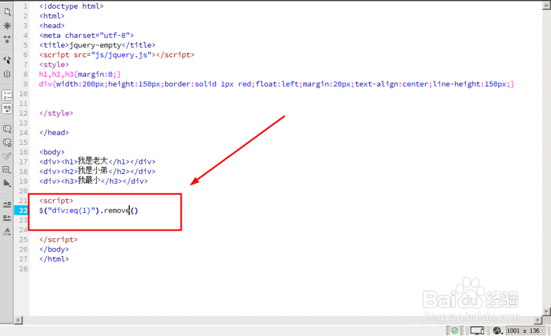This screenshot has height=336, width=551.
Task: Open the Format Source Code menu
Action: (7, 232)
